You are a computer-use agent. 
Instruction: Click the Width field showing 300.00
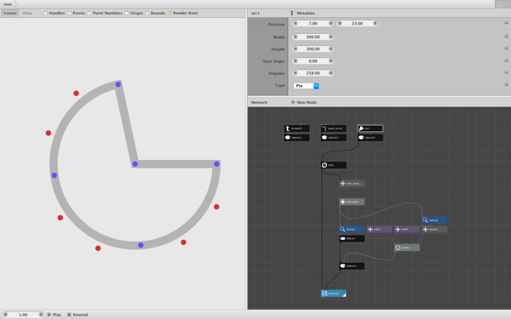313,37
